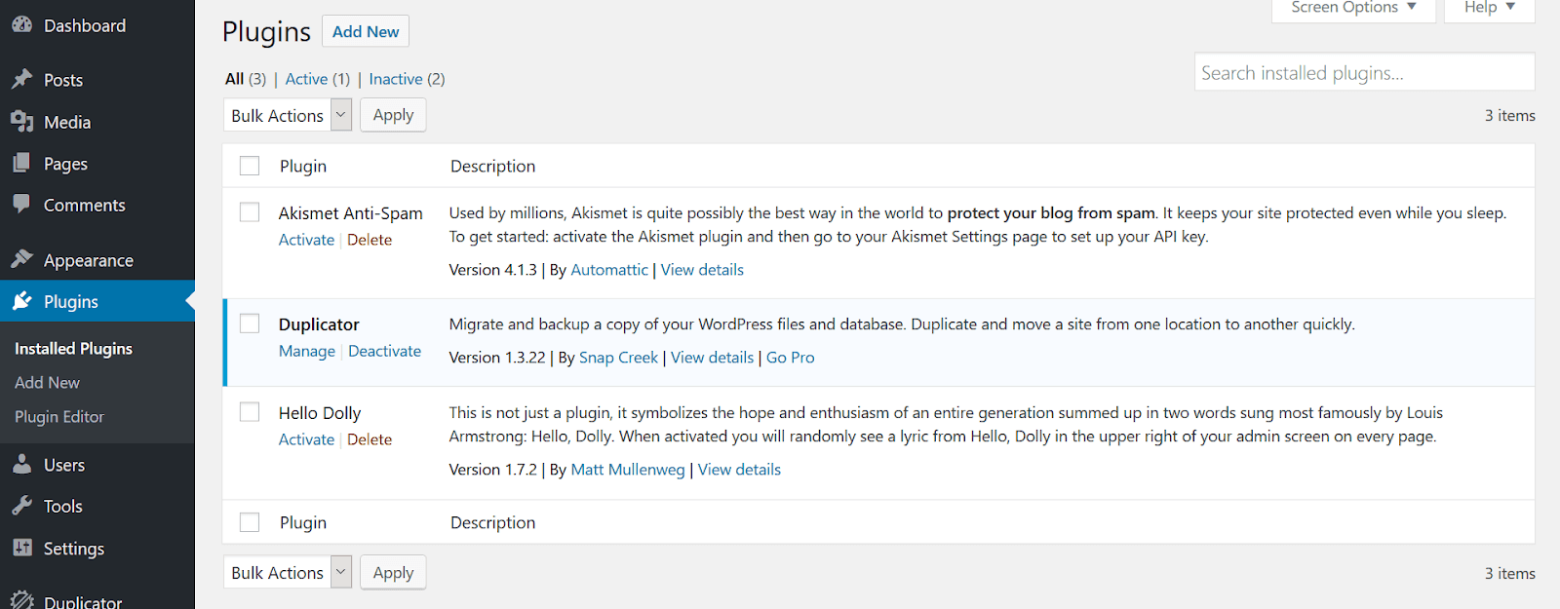
Task: Click the search installed plugins field
Action: (x=1363, y=71)
